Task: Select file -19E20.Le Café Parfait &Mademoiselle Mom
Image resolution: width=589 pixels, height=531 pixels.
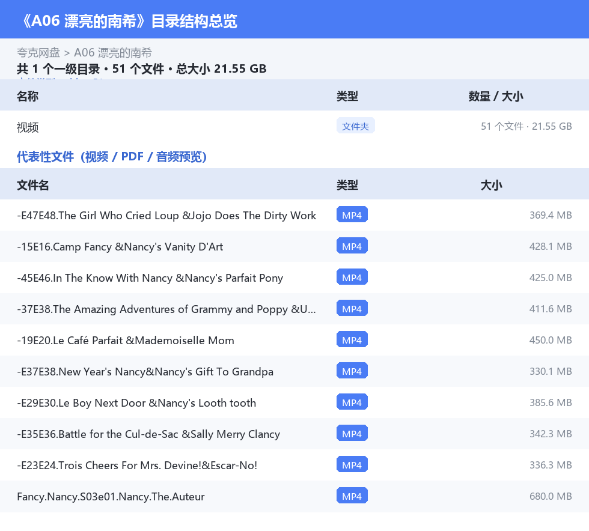Action: [x=126, y=340]
